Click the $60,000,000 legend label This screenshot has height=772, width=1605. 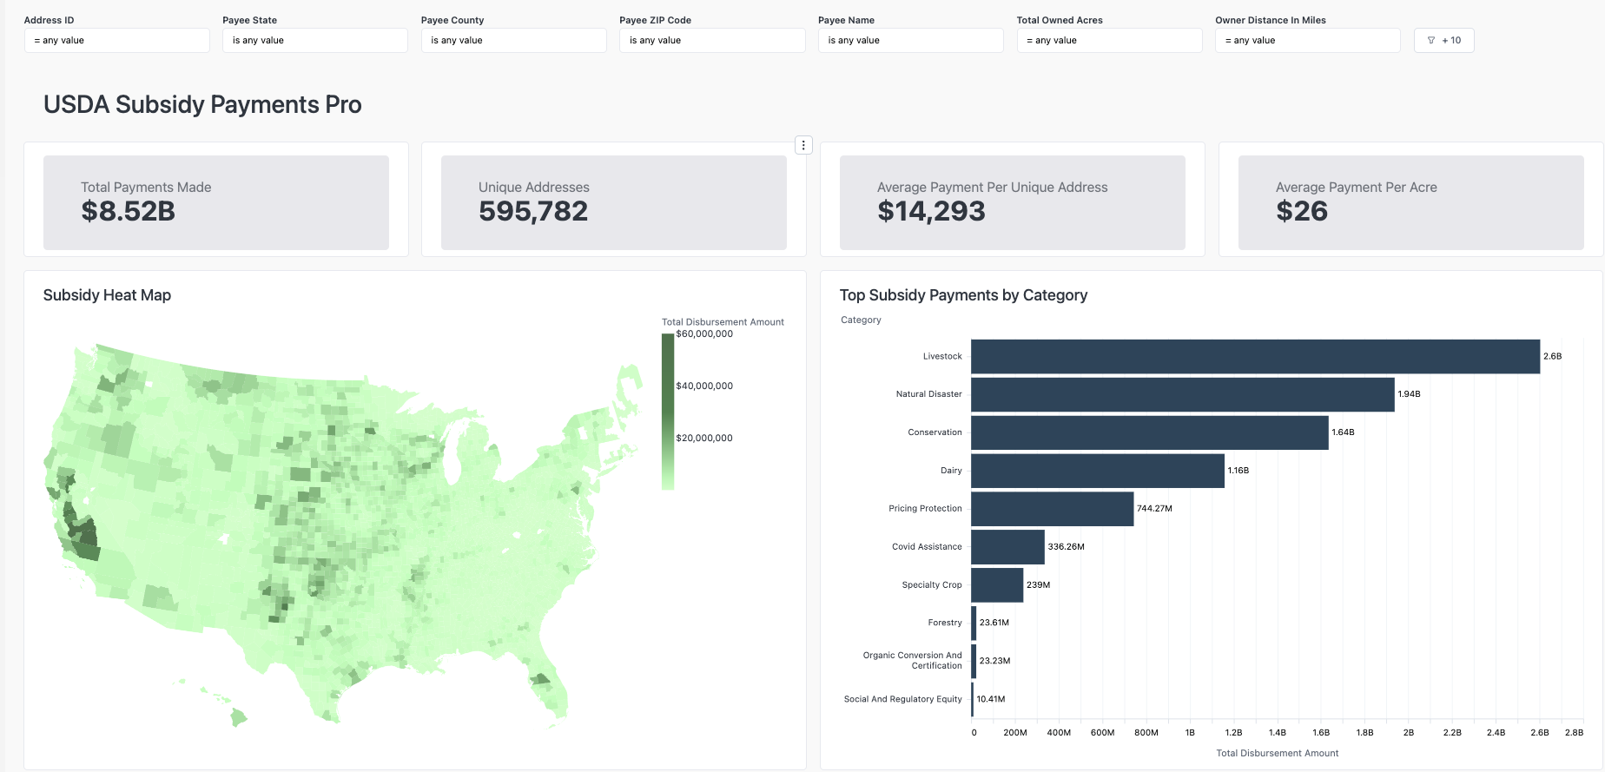pyautogui.click(x=704, y=334)
